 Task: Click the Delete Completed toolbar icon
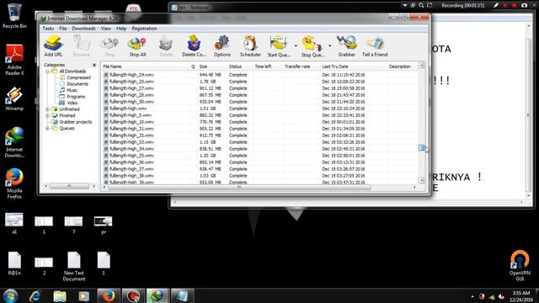(x=194, y=45)
